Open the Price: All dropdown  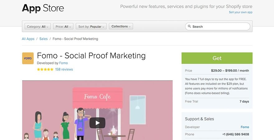[63, 27]
